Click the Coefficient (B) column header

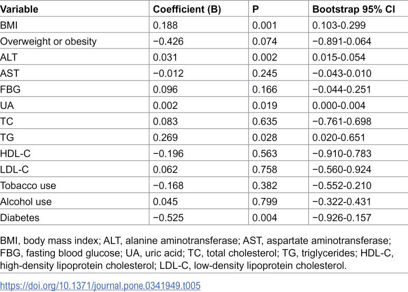pyautogui.click(x=187, y=9)
